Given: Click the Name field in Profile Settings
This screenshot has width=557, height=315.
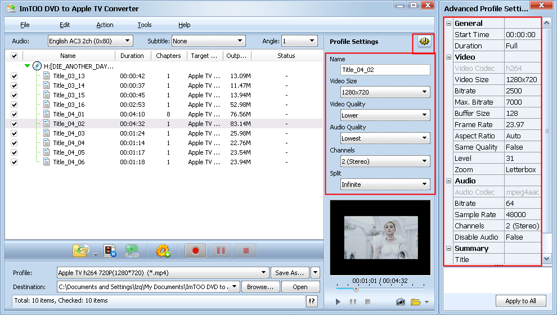Looking at the screenshot, I should [x=385, y=70].
